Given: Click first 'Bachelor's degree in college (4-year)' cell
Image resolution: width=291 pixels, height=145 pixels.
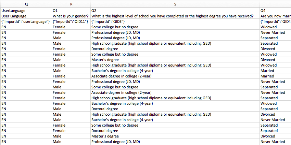Looking at the screenshot, I should [175, 71].
